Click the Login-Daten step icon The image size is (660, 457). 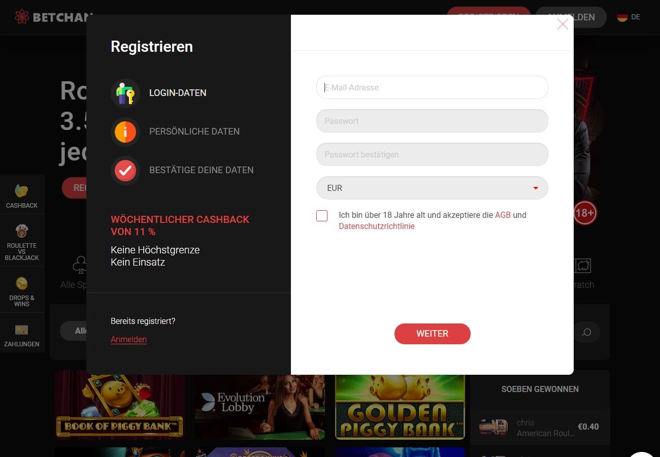pos(125,93)
